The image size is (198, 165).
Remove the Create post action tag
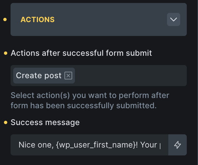(68, 76)
